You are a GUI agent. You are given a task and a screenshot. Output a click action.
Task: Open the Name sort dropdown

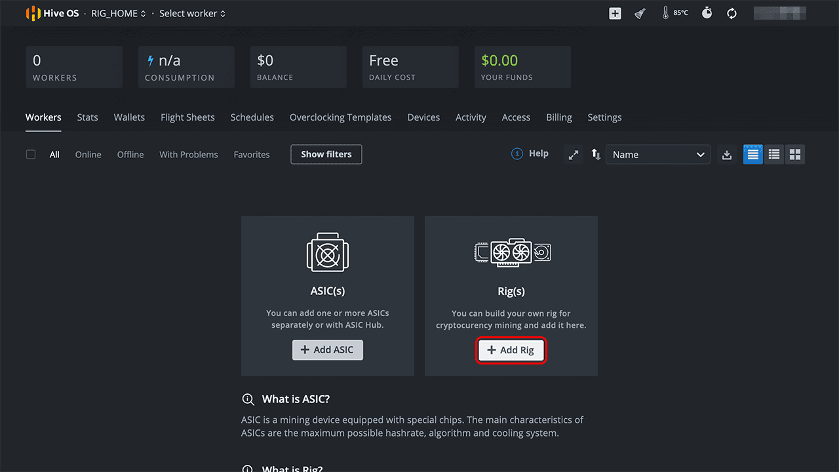point(657,155)
